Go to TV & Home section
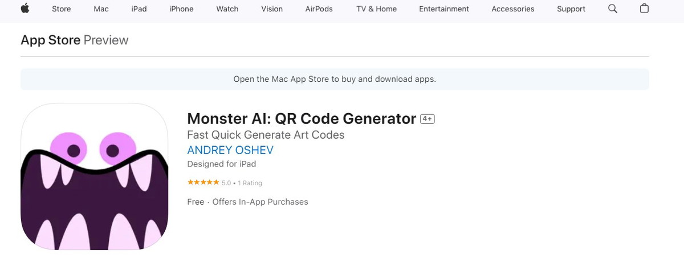 coord(376,9)
